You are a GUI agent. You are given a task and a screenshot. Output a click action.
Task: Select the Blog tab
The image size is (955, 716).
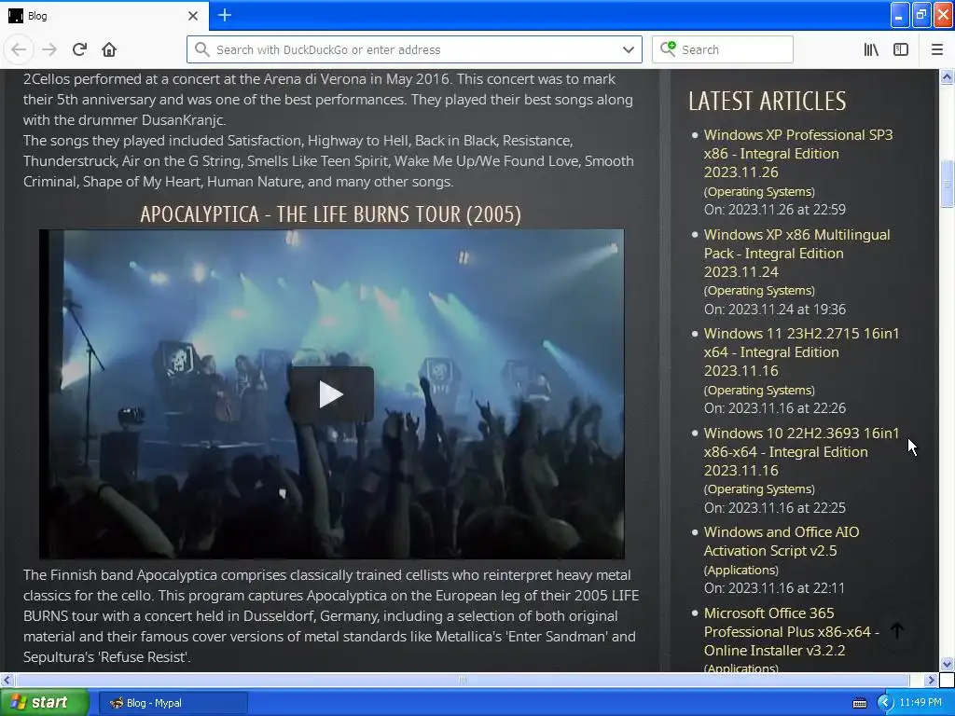[x=104, y=16]
